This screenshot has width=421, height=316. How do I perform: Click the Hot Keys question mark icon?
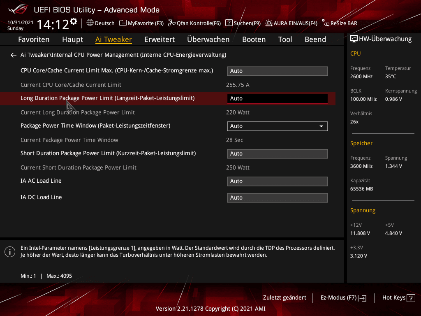click(411, 298)
